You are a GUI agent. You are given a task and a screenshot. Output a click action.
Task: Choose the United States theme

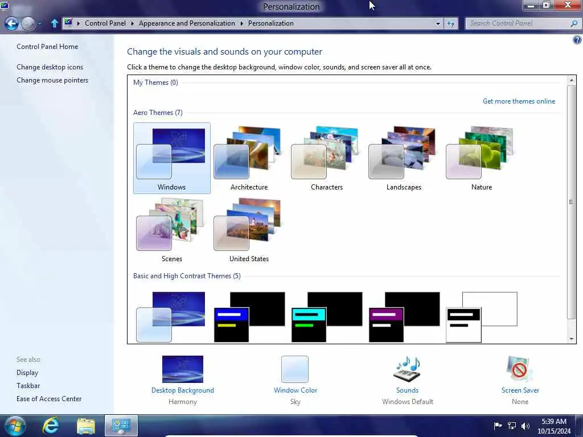coord(249,230)
